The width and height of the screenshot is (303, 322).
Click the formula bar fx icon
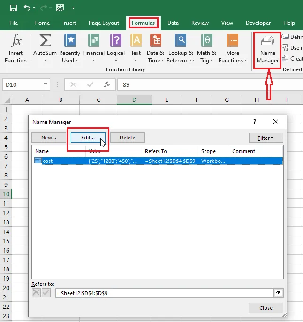click(x=107, y=84)
